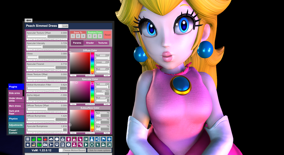Click the Subsurface Color picker square

pyautogui.click(x=80, y=120)
